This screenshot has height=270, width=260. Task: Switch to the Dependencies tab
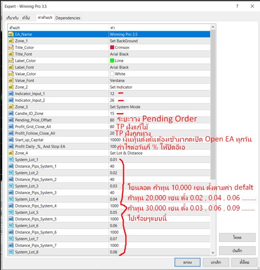click(68, 18)
